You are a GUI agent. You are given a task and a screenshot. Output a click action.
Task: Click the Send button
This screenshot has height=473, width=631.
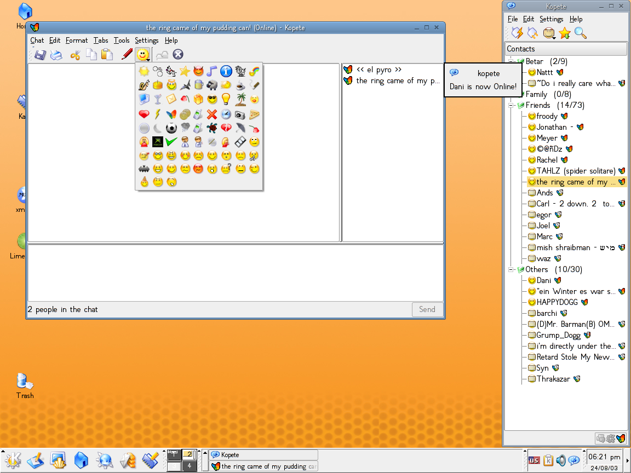[x=427, y=309]
